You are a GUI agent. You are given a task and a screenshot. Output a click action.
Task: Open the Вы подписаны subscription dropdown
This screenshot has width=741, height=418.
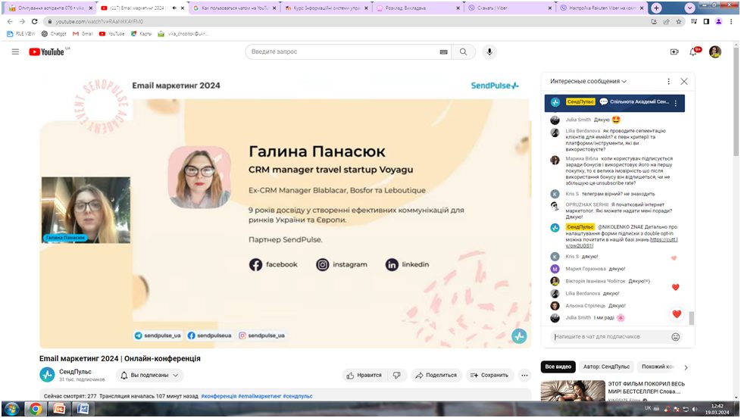click(150, 375)
